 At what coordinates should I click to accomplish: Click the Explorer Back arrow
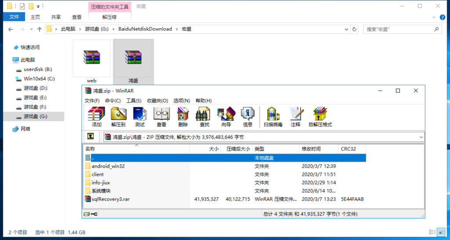point(11,29)
